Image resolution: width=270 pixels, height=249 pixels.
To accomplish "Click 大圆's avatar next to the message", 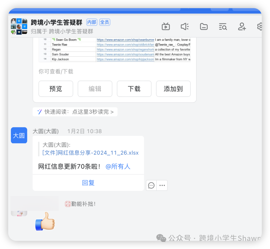I will coord(19,135).
